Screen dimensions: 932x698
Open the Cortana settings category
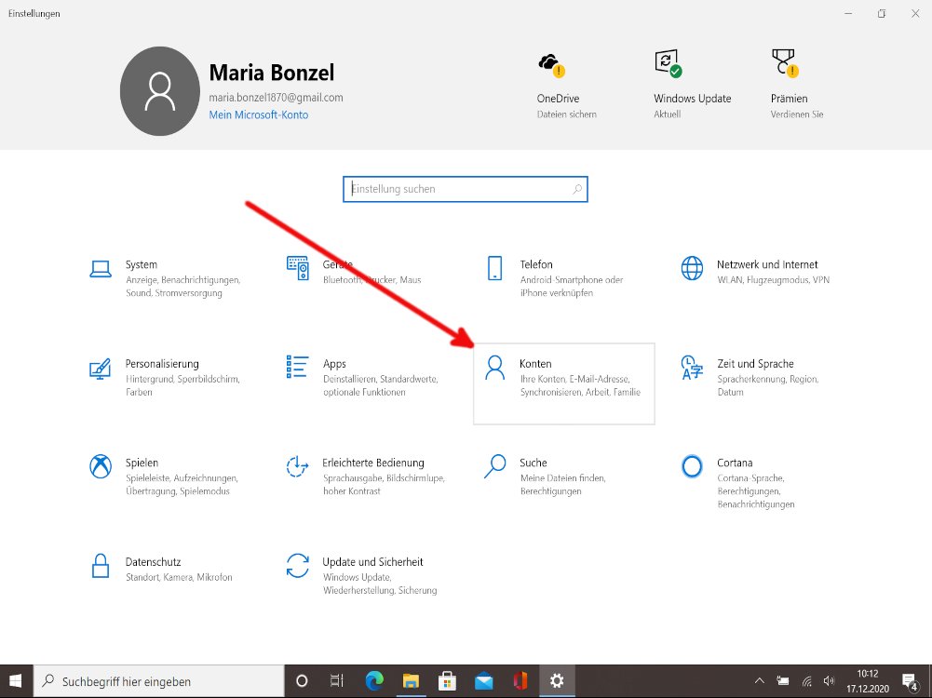pyautogui.click(x=734, y=463)
